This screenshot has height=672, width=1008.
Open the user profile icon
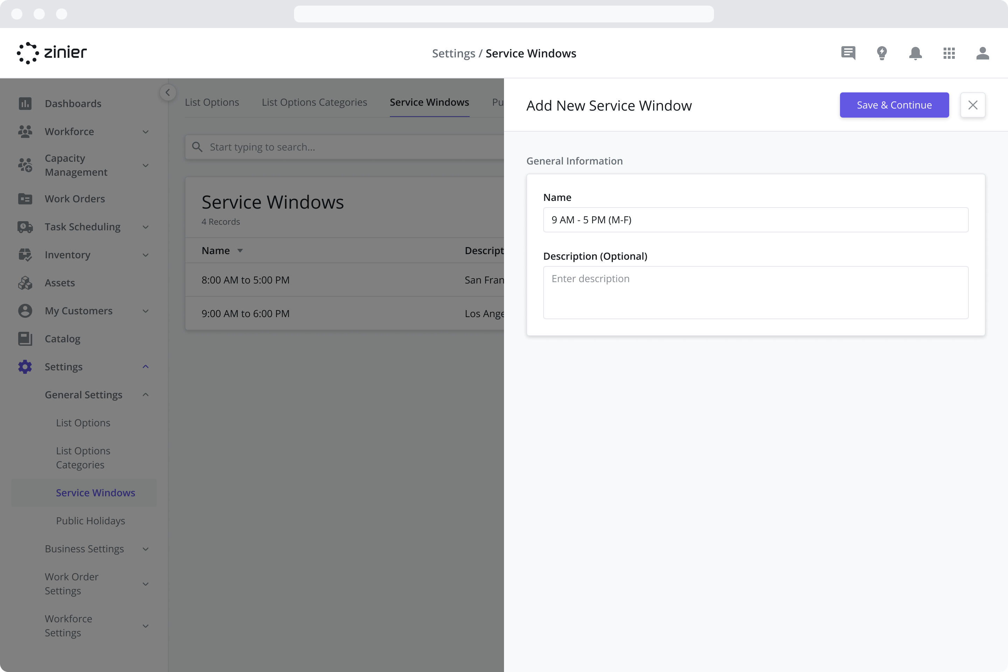pos(983,53)
